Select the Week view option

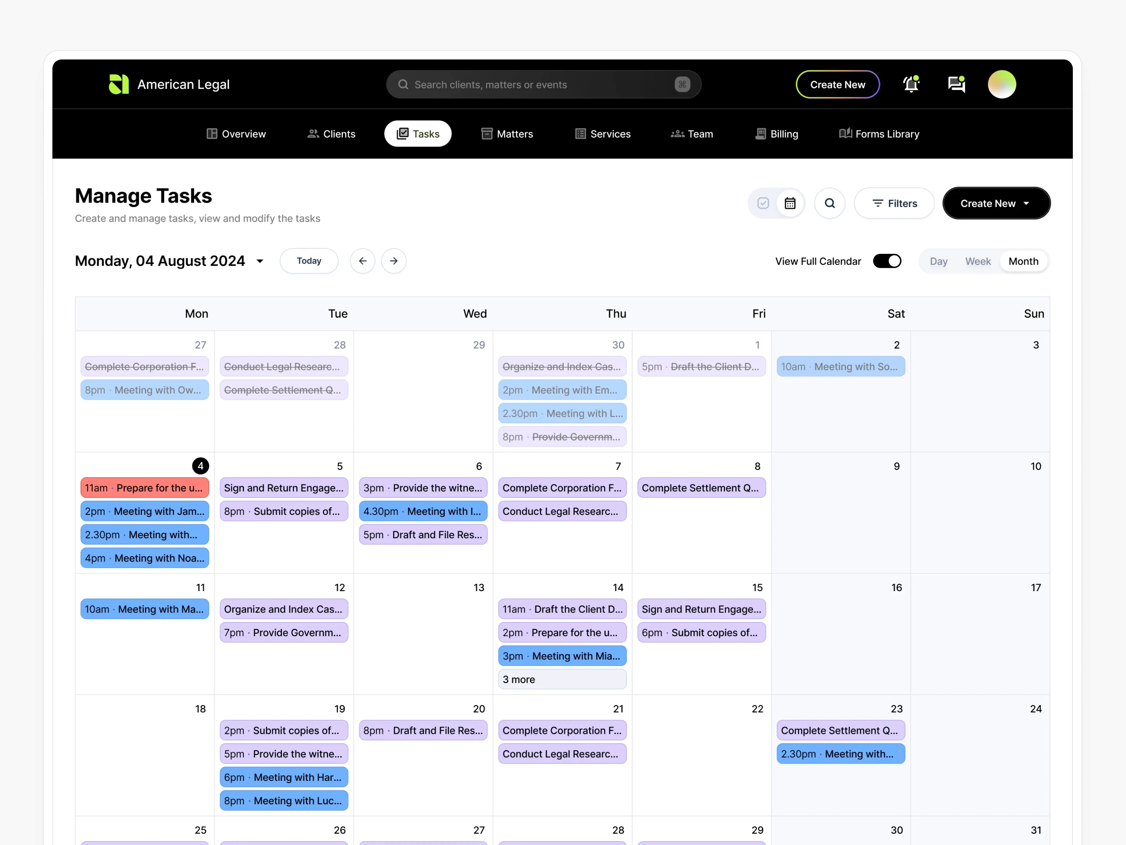(977, 261)
